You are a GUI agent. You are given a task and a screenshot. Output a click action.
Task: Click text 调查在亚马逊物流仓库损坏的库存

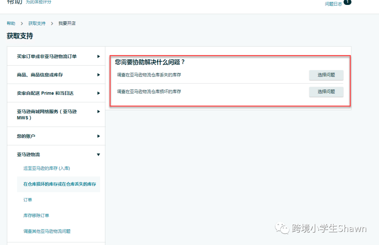pyautogui.click(x=149, y=92)
